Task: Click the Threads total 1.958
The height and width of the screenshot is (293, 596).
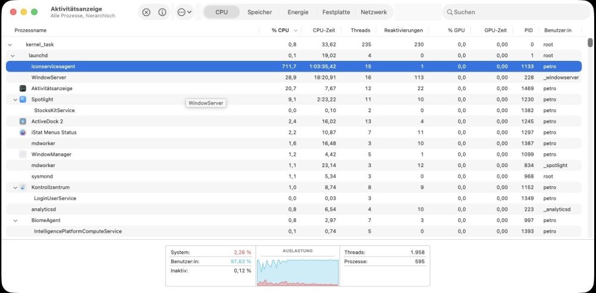Action: pos(418,252)
